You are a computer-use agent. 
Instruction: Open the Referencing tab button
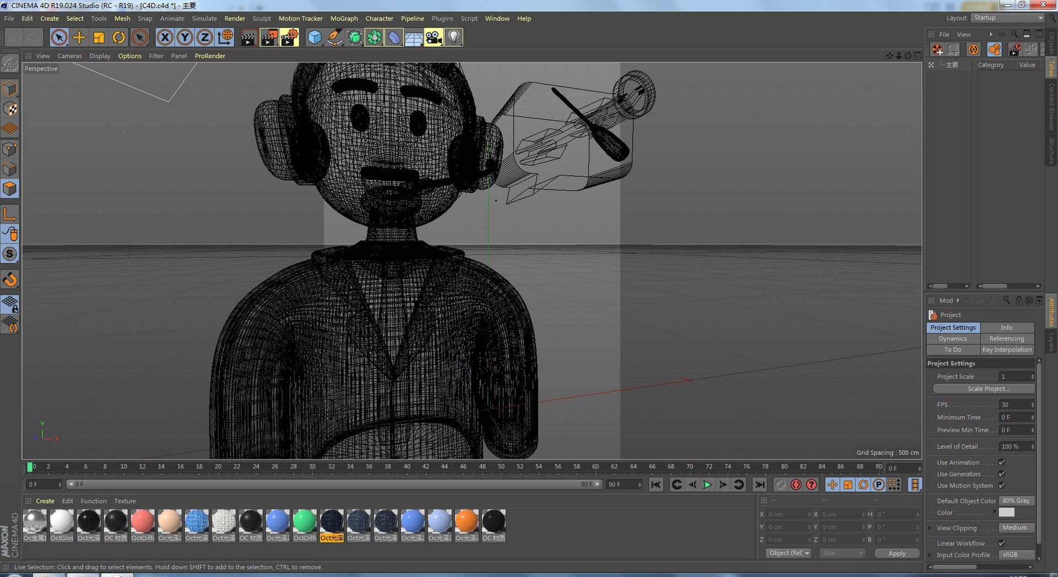(x=1007, y=339)
